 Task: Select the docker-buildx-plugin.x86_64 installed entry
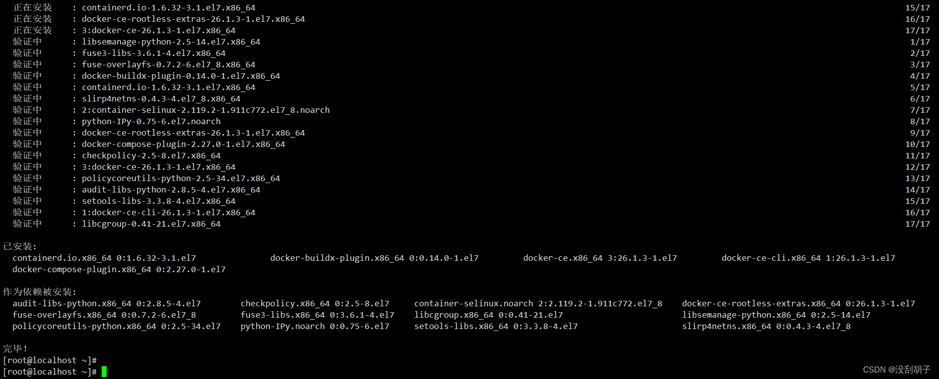coord(374,258)
